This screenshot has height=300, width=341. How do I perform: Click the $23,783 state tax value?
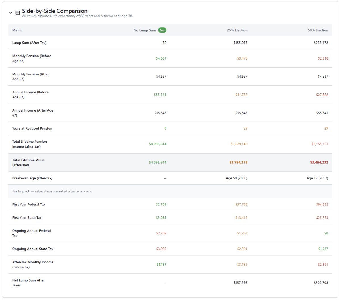click(322, 218)
